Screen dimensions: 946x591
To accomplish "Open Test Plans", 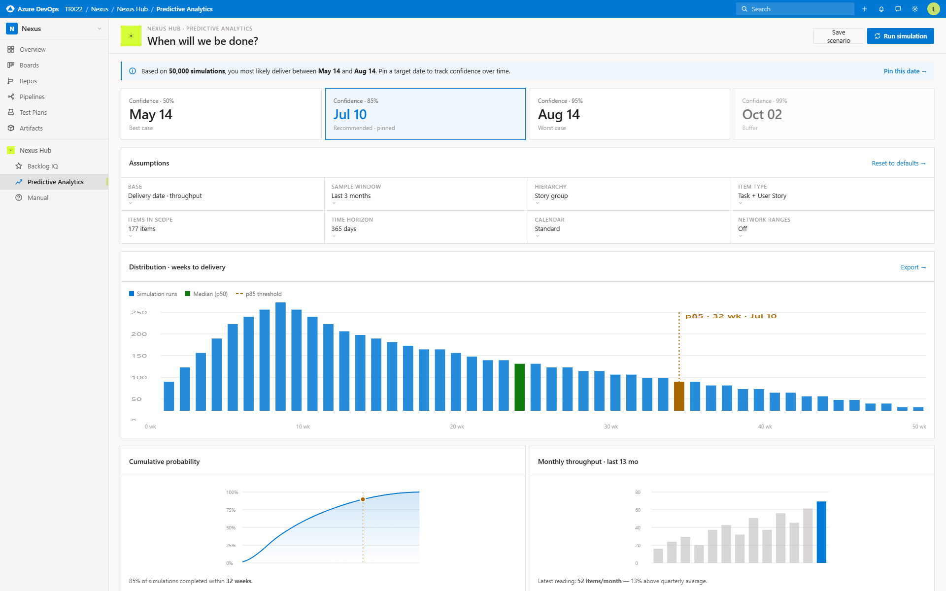I will 33,112.
